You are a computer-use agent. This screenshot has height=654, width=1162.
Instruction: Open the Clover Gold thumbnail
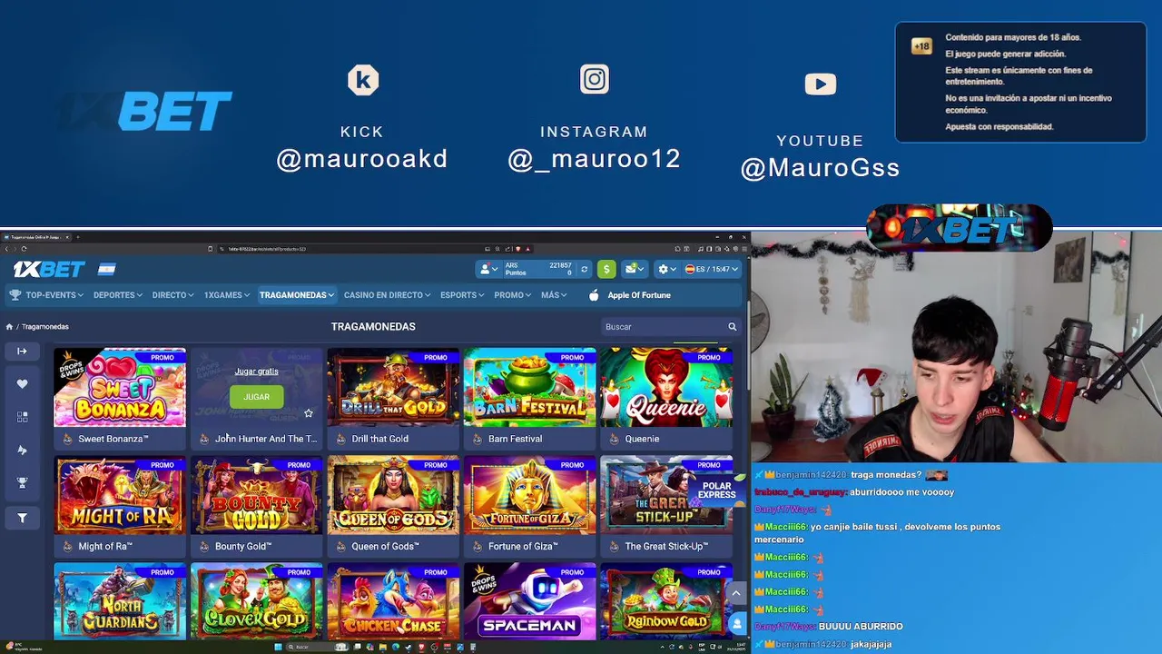coord(256,601)
